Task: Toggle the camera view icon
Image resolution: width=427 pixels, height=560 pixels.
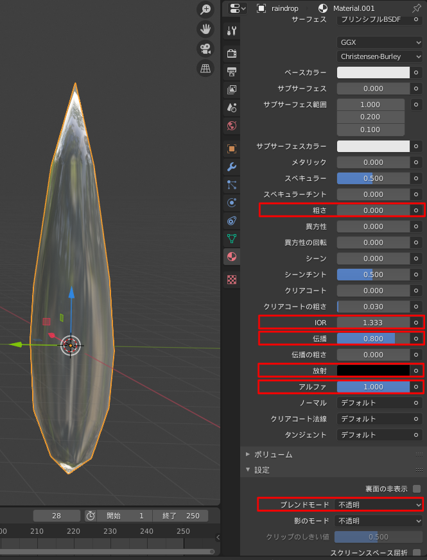Action: (205, 49)
